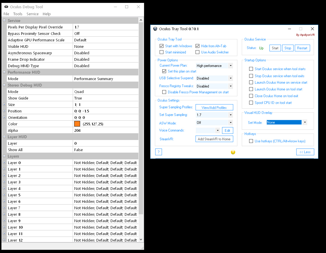Viewport: 326px width, 253px height.
Task: Enable Start minimized checkbox
Action: click(x=162, y=52)
